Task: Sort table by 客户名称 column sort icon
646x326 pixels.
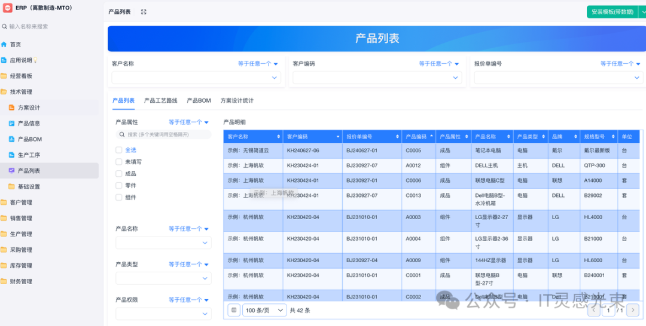Action: click(x=278, y=137)
